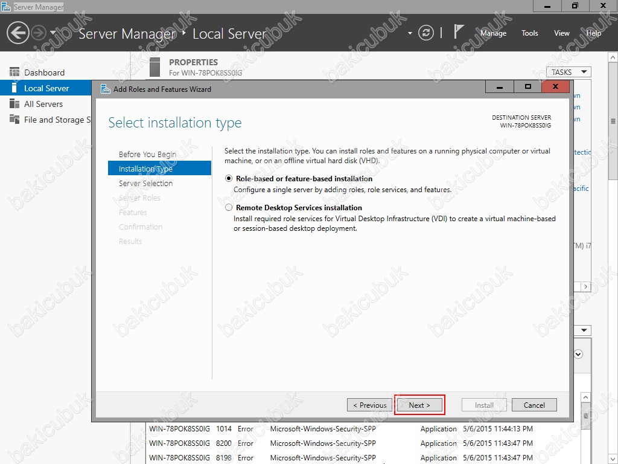Click Microsoft-Windows-Security-SPP in the event 8200 row
Image resolution: width=618 pixels, height=464 pixels.
pyautogui.click(x=323, y=443)
